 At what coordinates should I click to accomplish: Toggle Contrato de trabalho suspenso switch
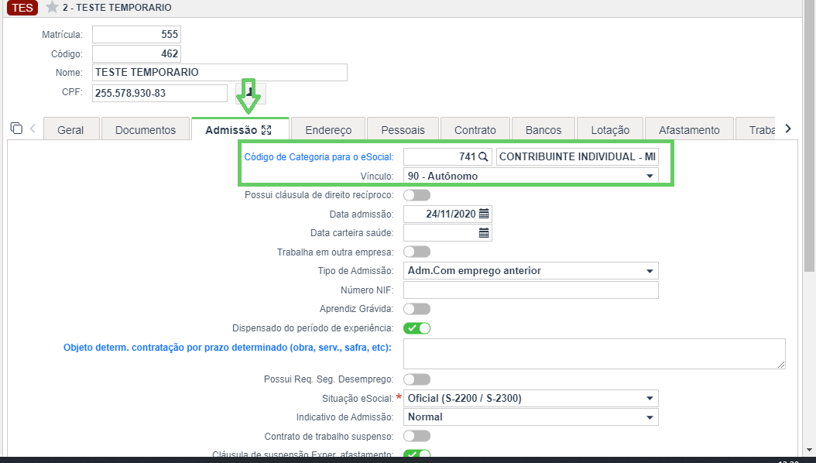[417, 436]
